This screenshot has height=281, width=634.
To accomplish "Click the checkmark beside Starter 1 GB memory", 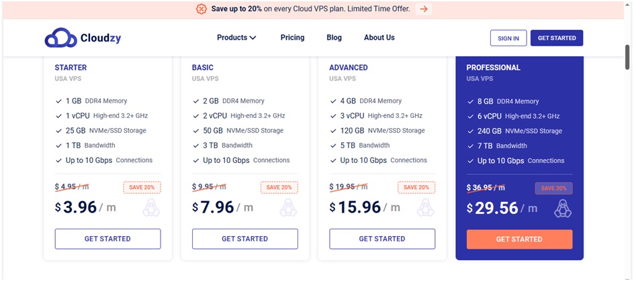I will [58, 101].
